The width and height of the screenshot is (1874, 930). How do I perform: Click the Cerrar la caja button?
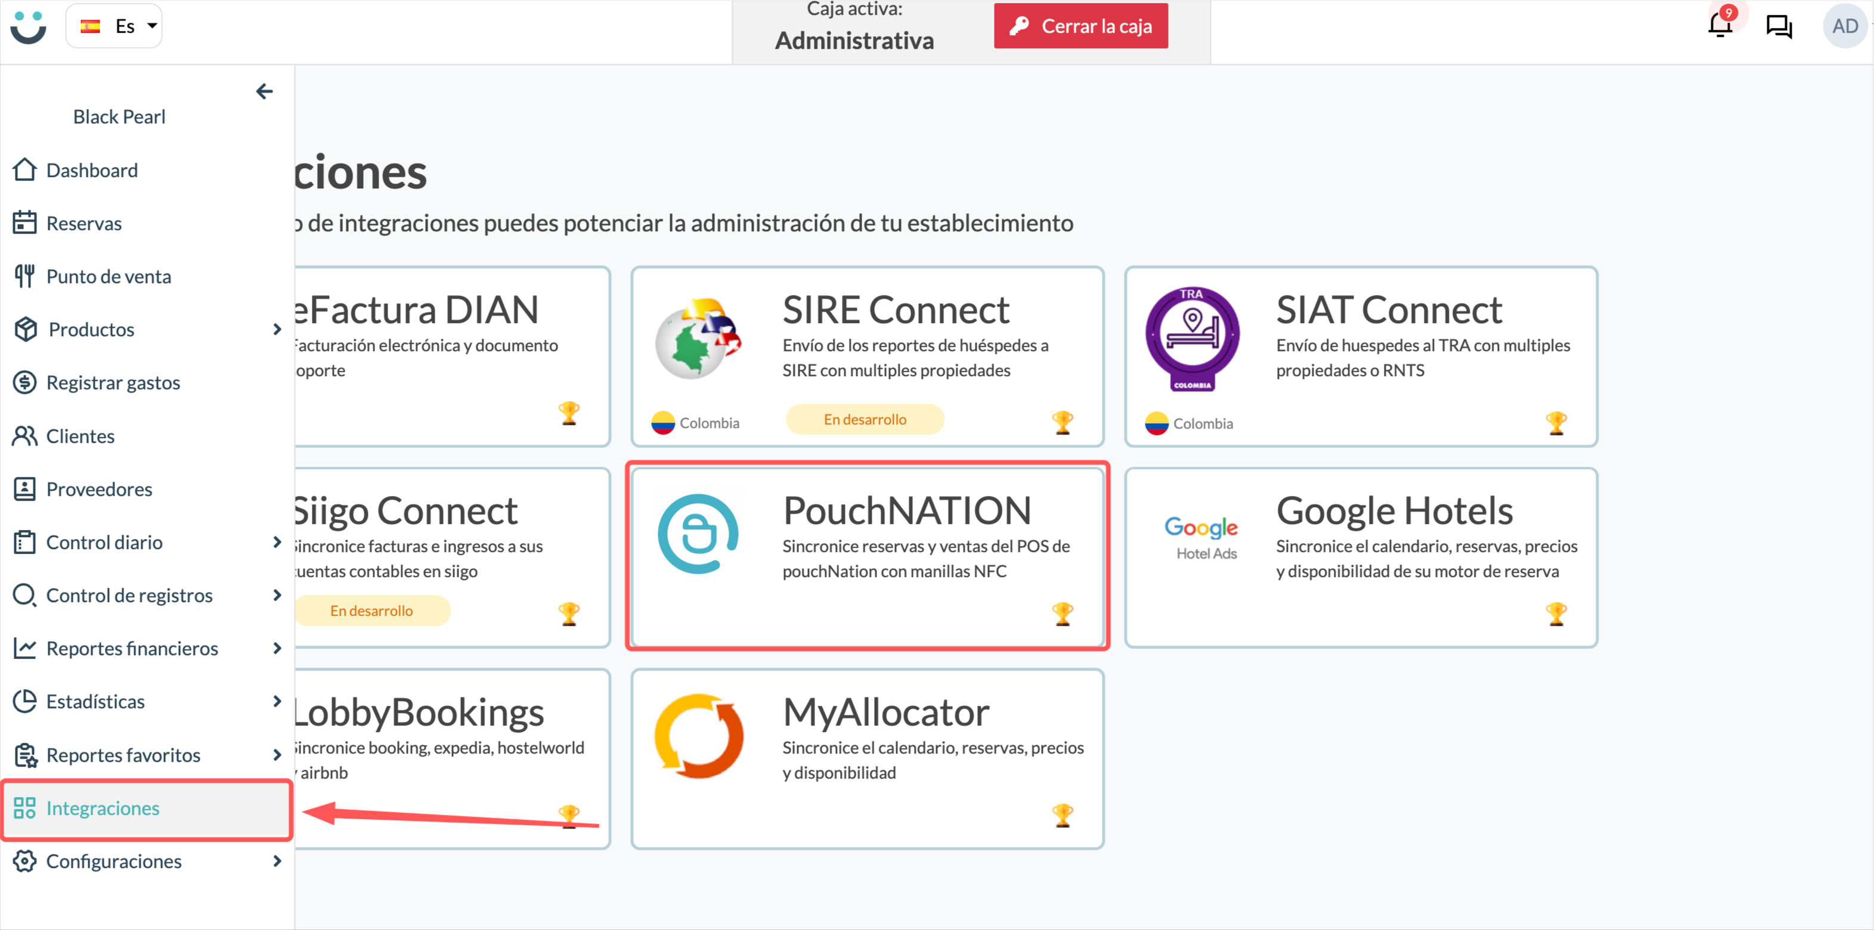point(1081,26)
